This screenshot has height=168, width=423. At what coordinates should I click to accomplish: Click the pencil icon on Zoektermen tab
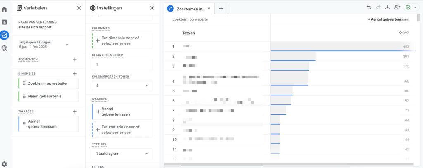coord(170,8)
